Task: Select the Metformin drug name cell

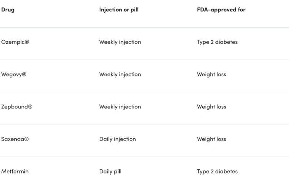Action: pos(15,172)
